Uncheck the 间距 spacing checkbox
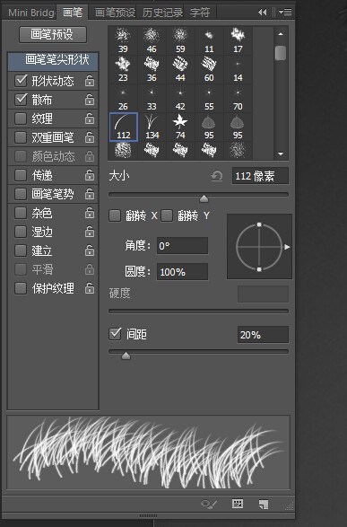This screenshot has height=527, width=347. (115, 334)
